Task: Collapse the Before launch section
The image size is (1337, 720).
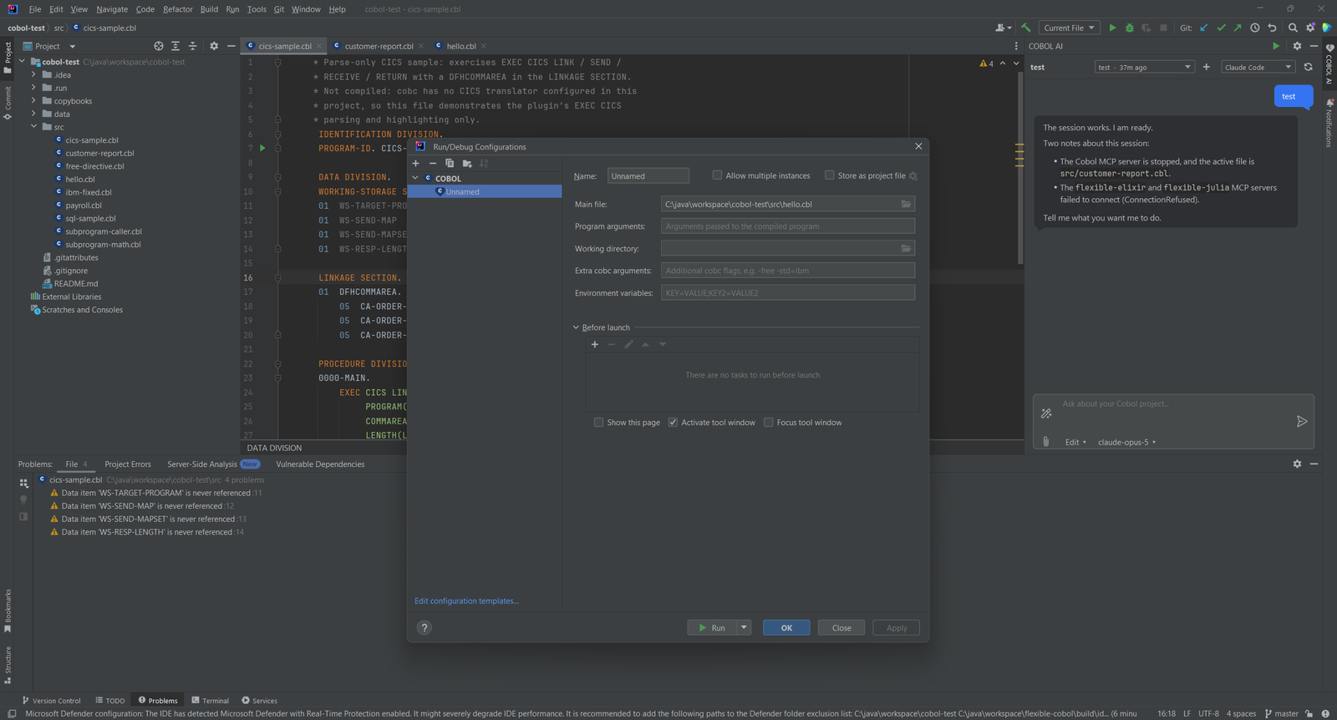Action: (576, 327)
